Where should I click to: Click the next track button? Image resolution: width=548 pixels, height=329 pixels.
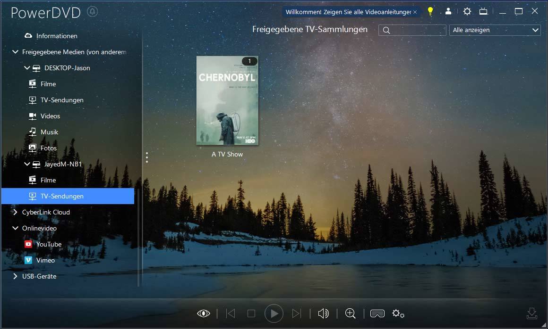(296, 313)
